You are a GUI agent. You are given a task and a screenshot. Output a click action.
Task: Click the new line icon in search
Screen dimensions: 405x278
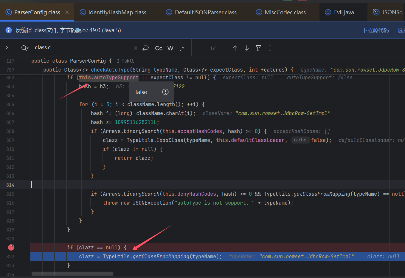pyautogui.click(x=145, y=48)
